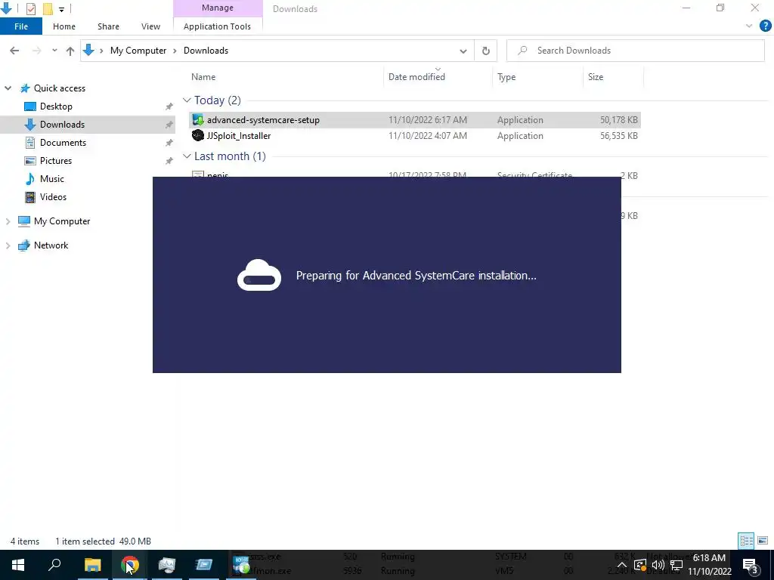Unpin Desktop using its pin icon
The height and width of the screenshot is (580, 774).
pyautogui.click(x=169, y=106)
